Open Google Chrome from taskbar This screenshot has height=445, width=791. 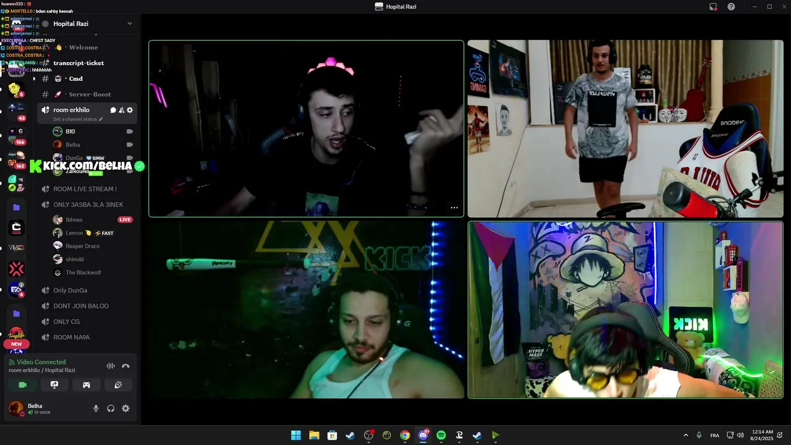click(x=405, y=435)
